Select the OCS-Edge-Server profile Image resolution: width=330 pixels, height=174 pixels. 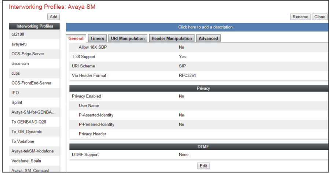pyautogui.click(x=34, y=54)
